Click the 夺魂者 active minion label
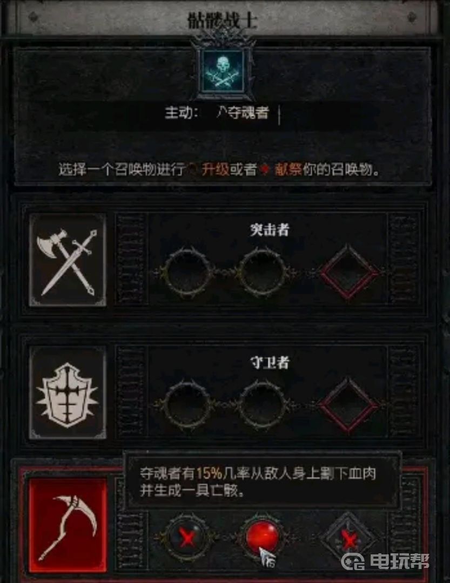 pyautogui.click(x=243, y=112)
